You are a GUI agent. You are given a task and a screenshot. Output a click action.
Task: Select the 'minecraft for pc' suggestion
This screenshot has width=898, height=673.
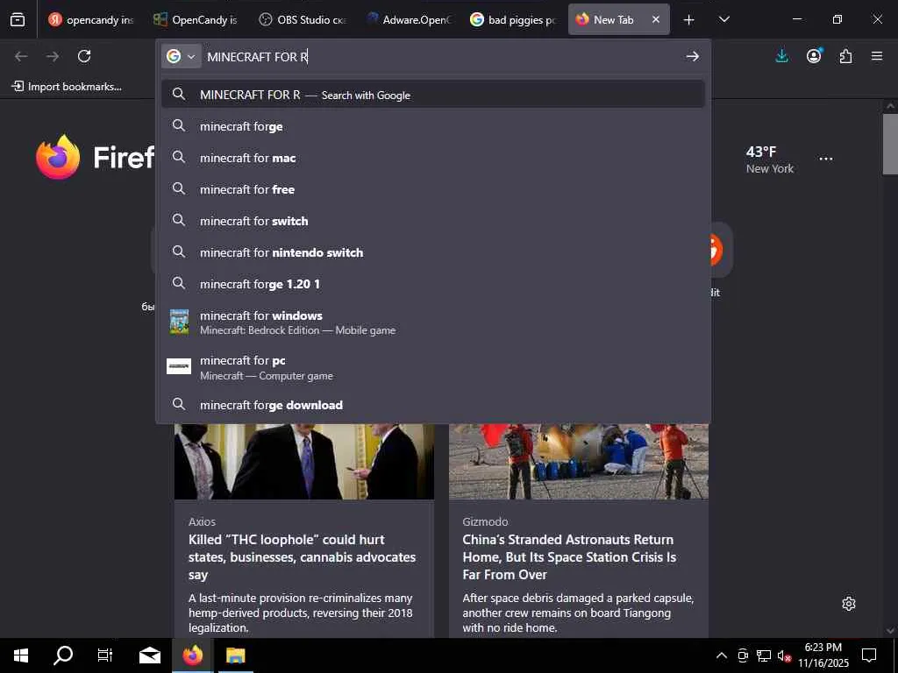[x=433, y=367]
